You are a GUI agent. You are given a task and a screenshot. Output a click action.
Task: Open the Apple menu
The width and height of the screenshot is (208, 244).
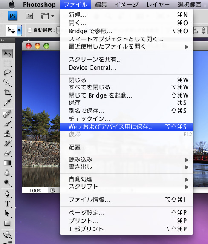12,5
